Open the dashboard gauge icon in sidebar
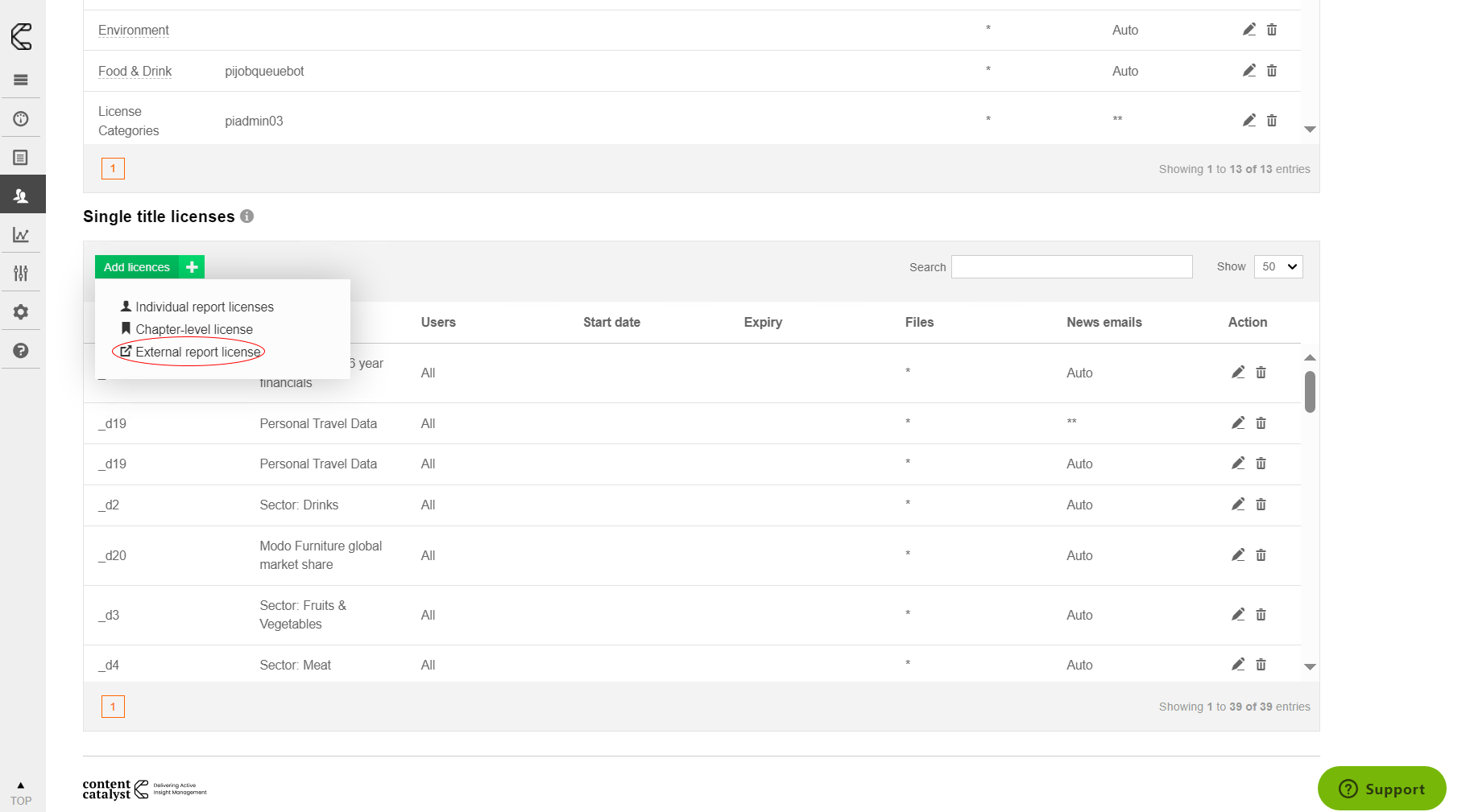This screenshot has height=812, width=1466. [21, 119]
